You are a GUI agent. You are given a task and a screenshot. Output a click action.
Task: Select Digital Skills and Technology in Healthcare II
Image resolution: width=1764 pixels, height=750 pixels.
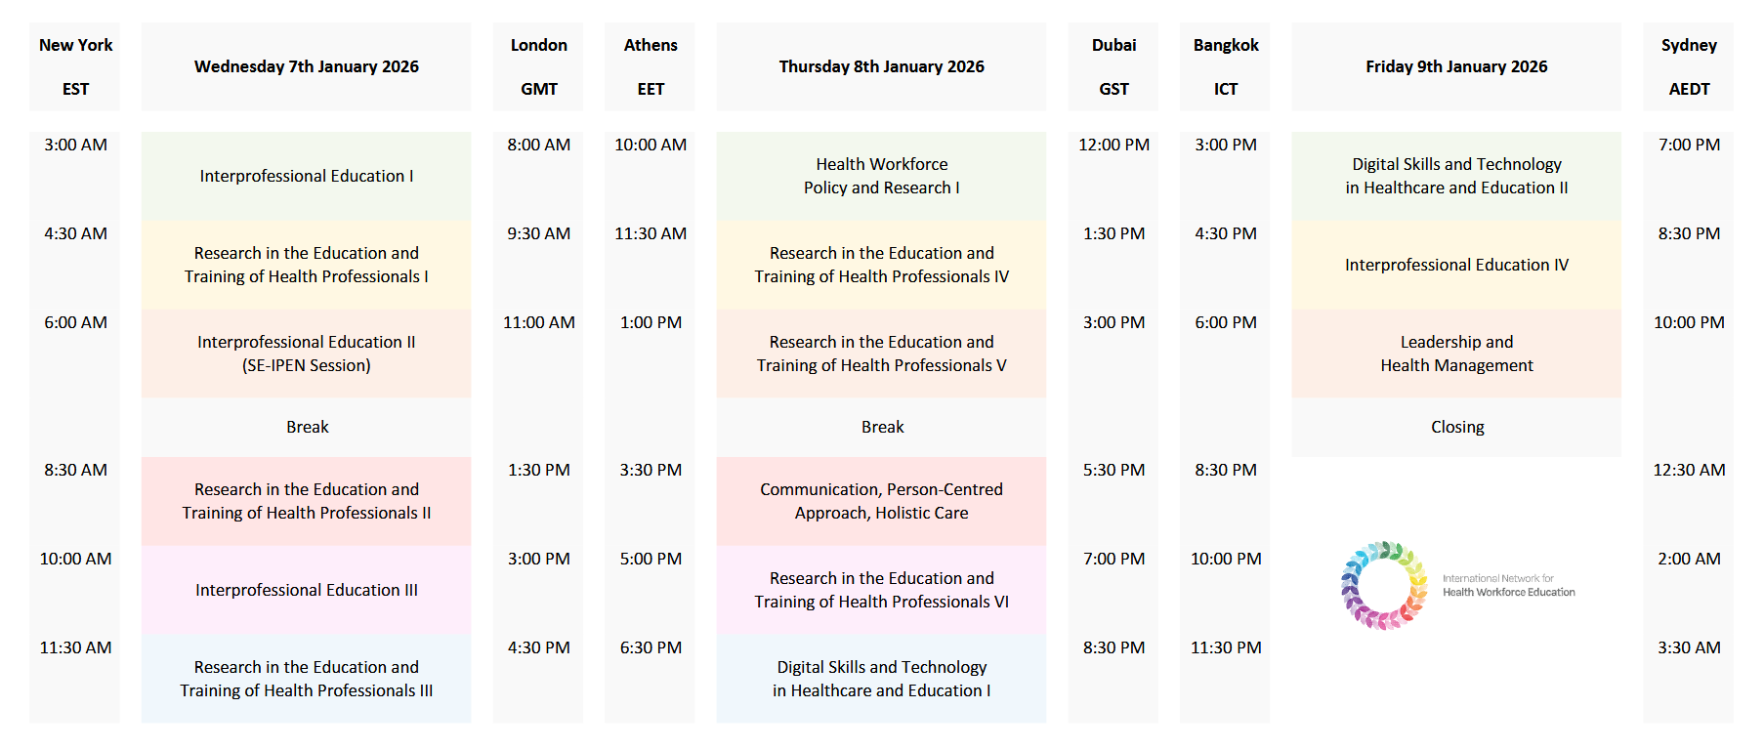(1455, 176)
